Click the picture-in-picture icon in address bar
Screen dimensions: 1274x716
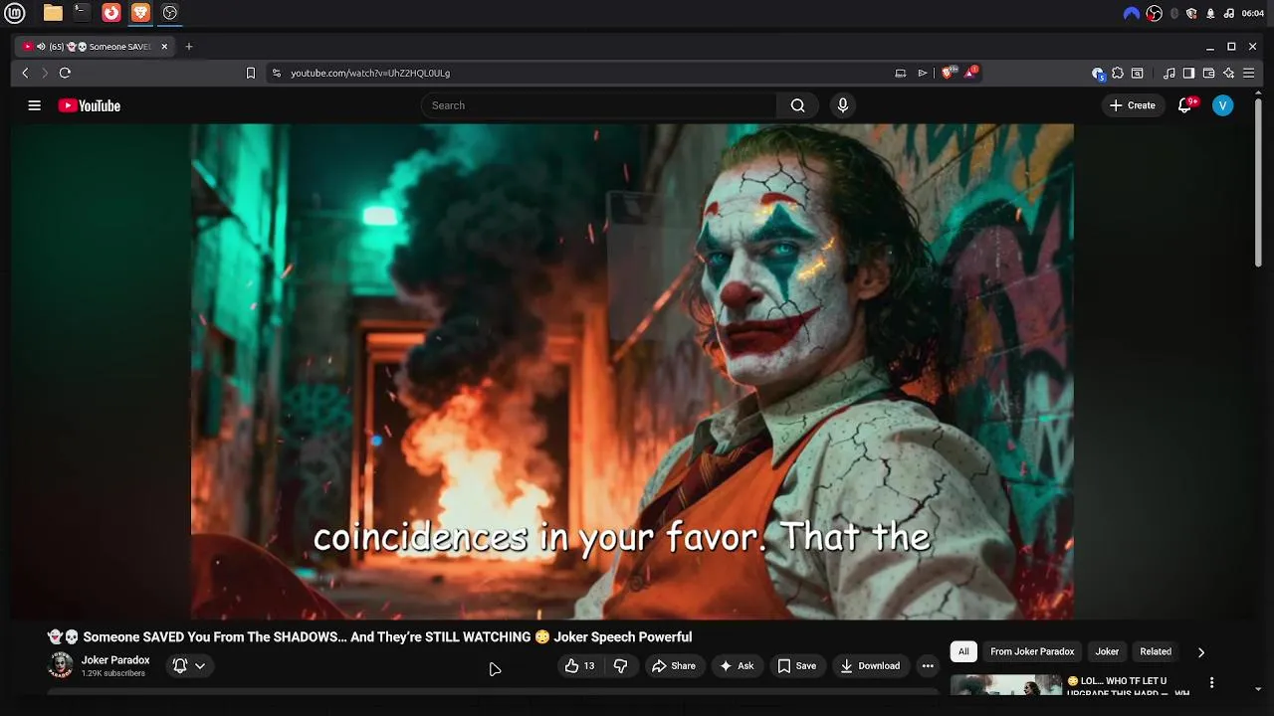[901, 73]
